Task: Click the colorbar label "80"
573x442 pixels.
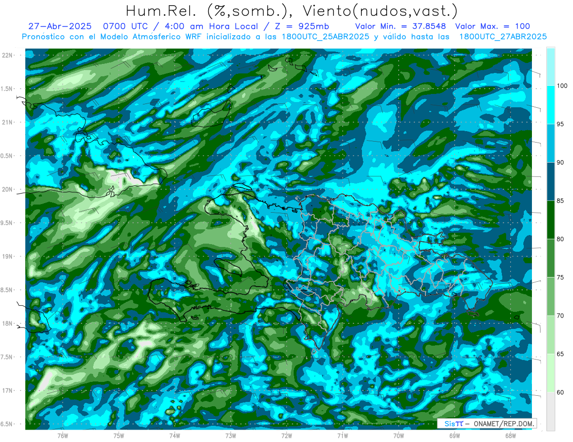Action: click(561, 239)
